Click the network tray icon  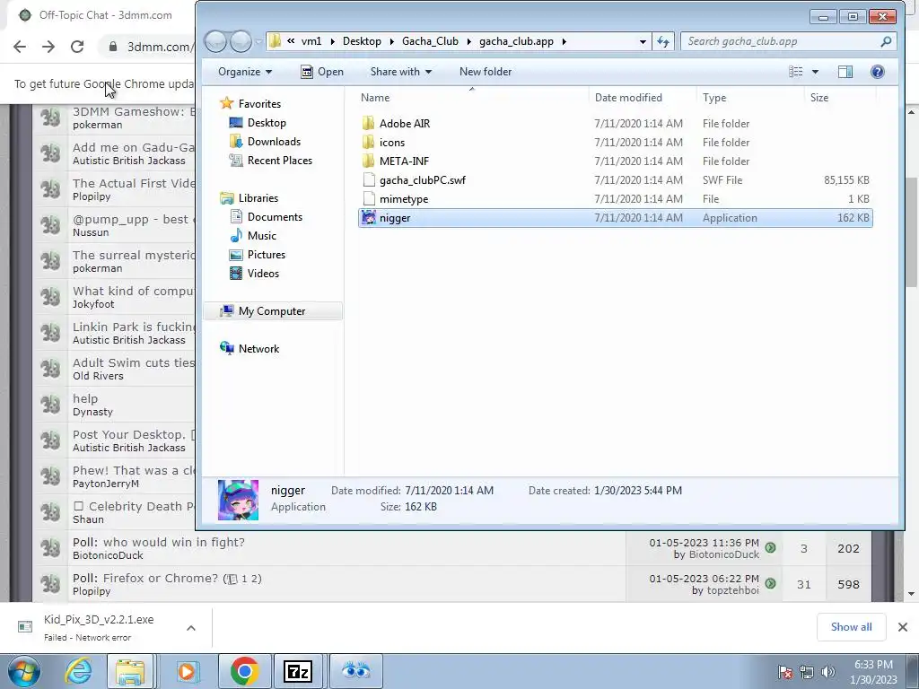point(807,672)
